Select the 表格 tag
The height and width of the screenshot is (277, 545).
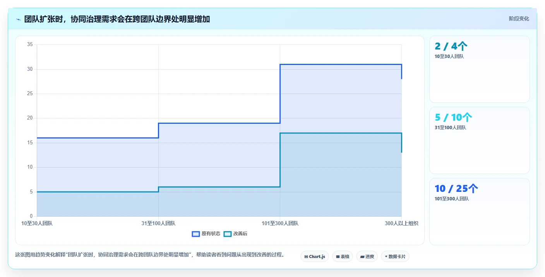point(343,256)
